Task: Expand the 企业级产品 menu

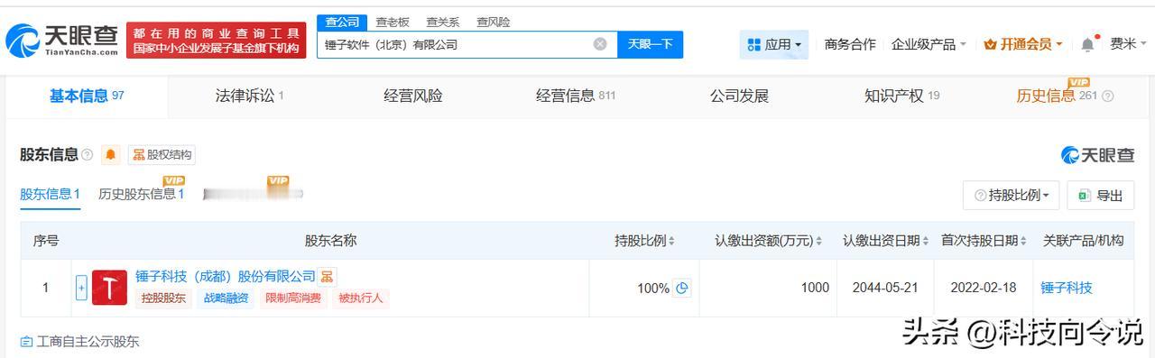Action: (x=929, y=44)
